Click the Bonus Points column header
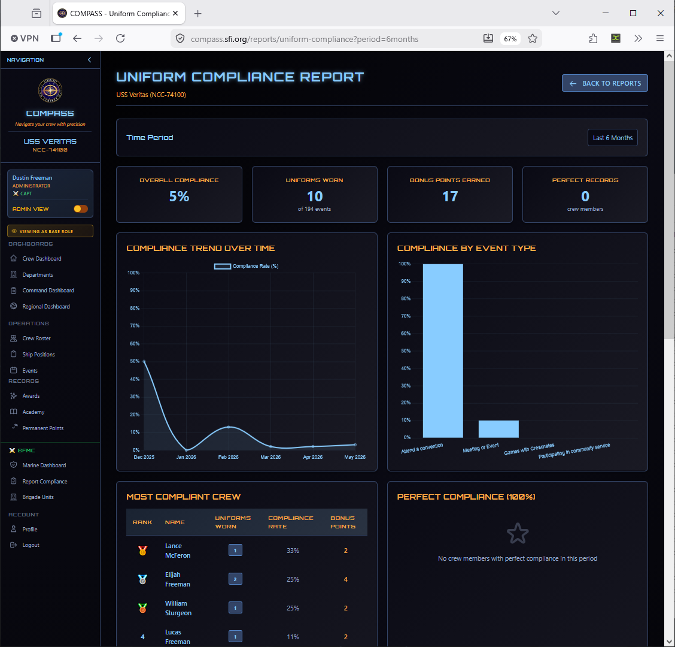675x647 pixels. pos(343,522)
